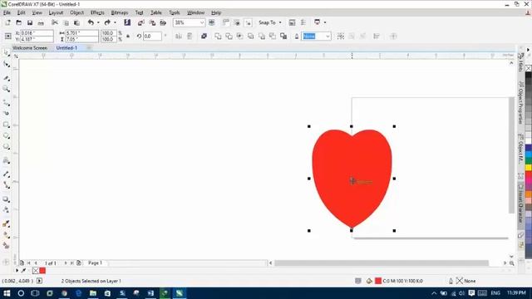532x299 pixels.
Task: Click the Copy toolbar icon
Action: click(66, 22)
